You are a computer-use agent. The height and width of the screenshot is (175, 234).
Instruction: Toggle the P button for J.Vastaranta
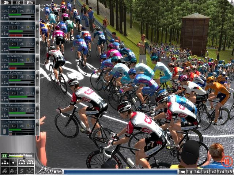click(37, 128)
